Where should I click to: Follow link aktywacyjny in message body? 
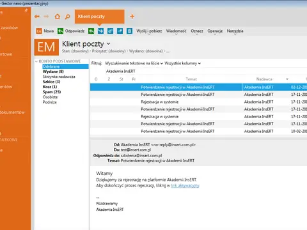tap(185, 186)
